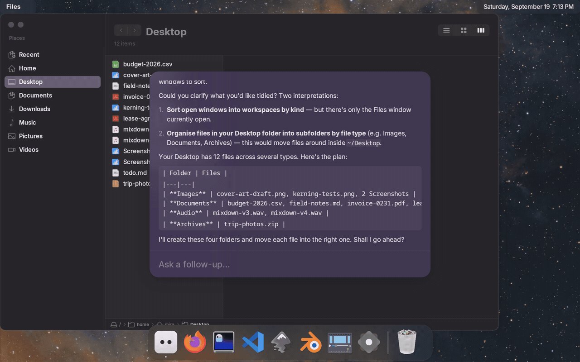580x362 pixels.
Task: Click the date and time in top bar
Action: coord(528,7)
